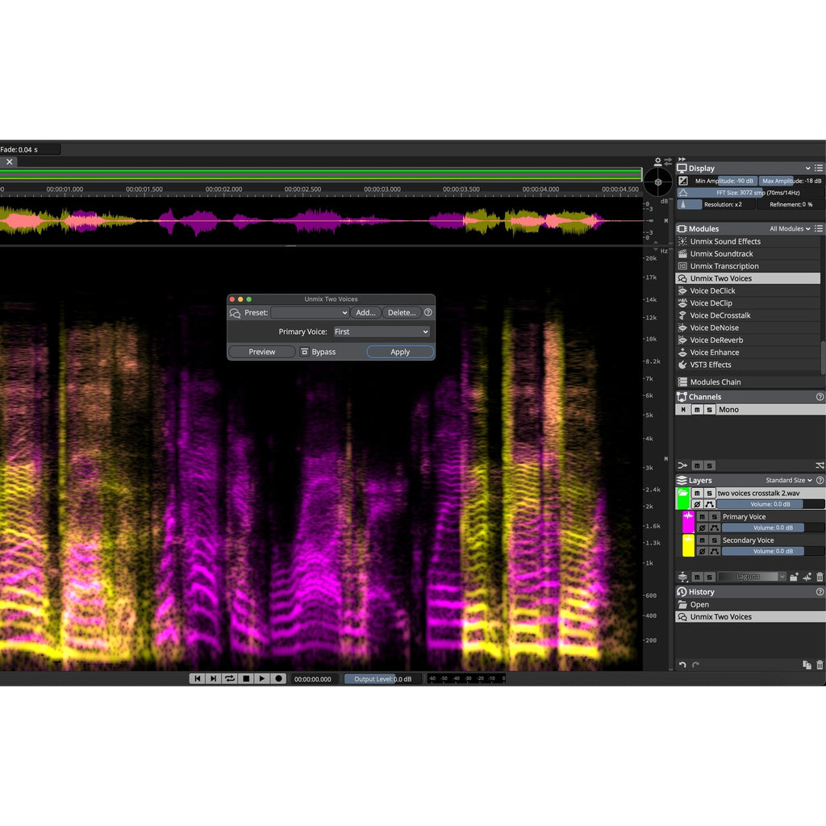Click Apply in Unmix Two Voices dialog

coord(400,352)
